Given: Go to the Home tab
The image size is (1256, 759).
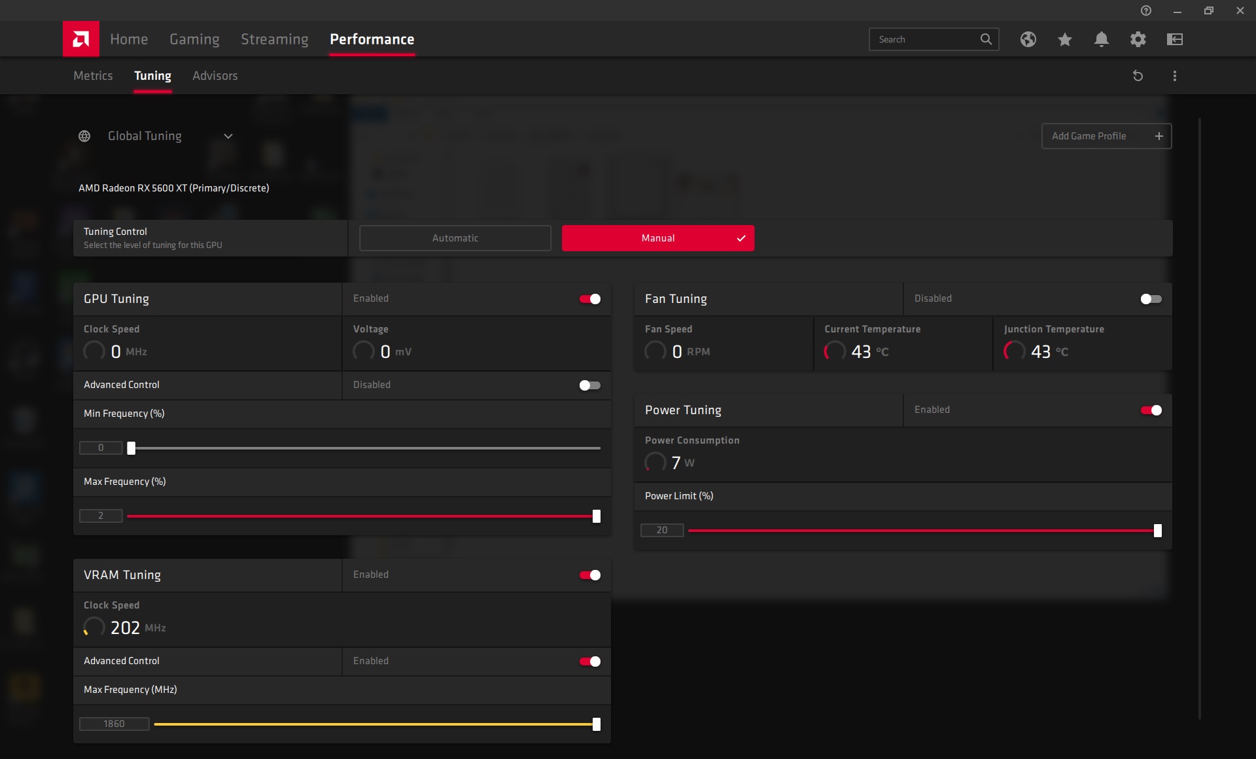Looking at the screenshot, I should (129, 39).
